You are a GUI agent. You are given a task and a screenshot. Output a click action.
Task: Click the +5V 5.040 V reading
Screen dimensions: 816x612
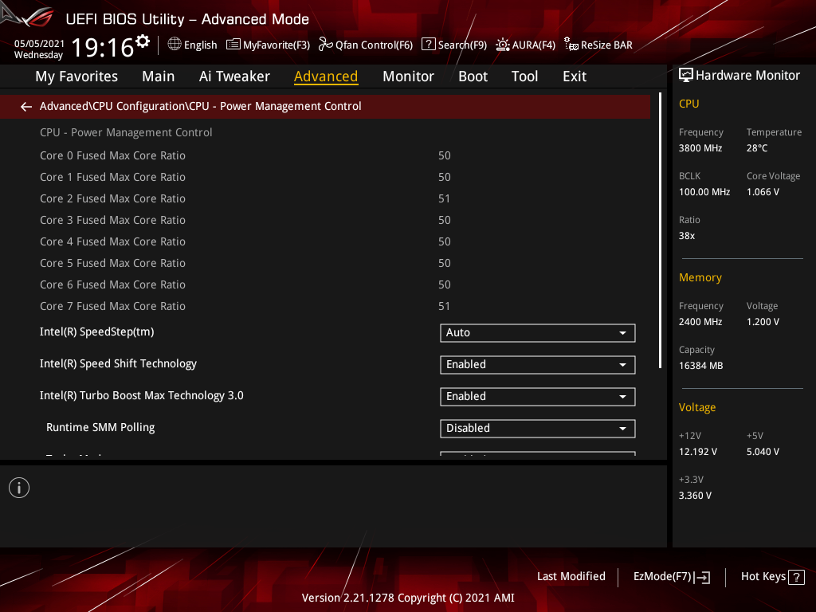763,452
